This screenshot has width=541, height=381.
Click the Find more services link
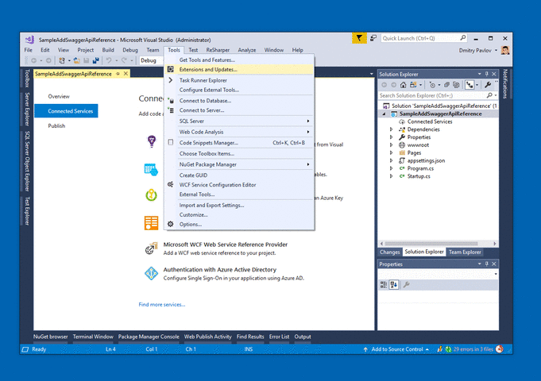[x=162, y=305]
